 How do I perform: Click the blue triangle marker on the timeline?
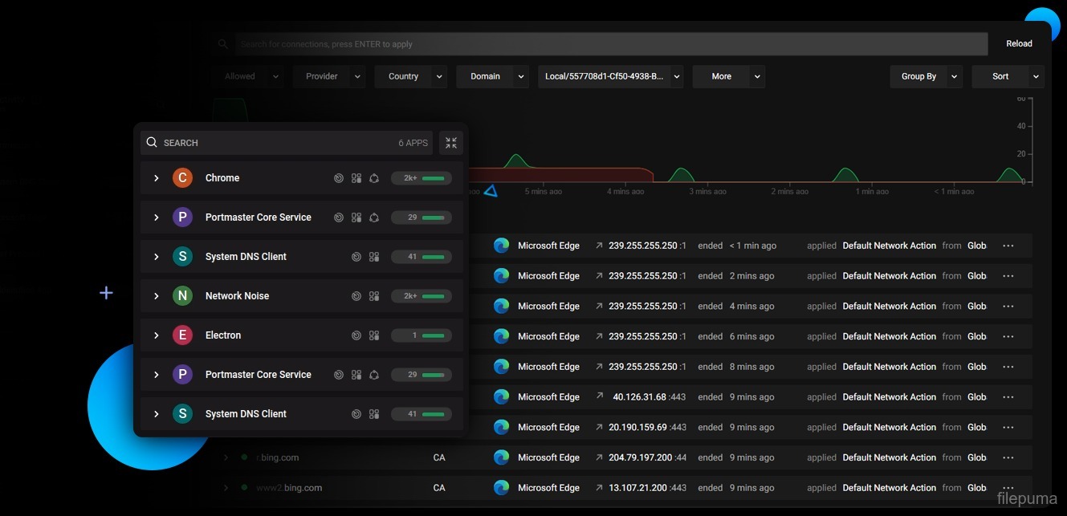(491, 191)
